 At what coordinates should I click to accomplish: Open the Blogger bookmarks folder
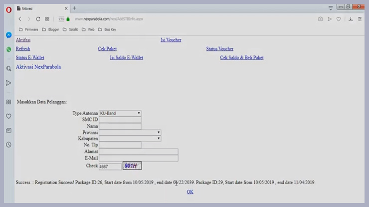pos(50,29)
